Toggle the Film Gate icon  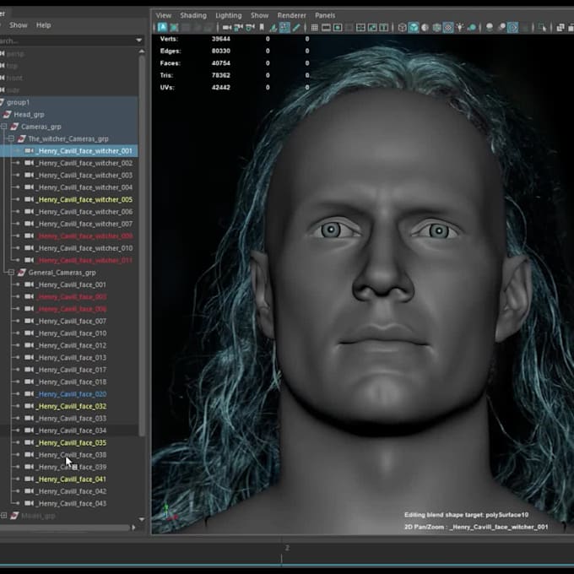[x=326, y=28]
